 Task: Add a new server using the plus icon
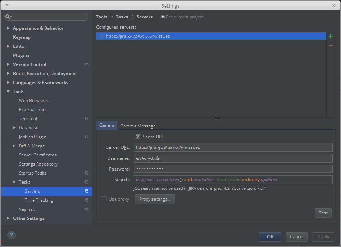(330, 36)
